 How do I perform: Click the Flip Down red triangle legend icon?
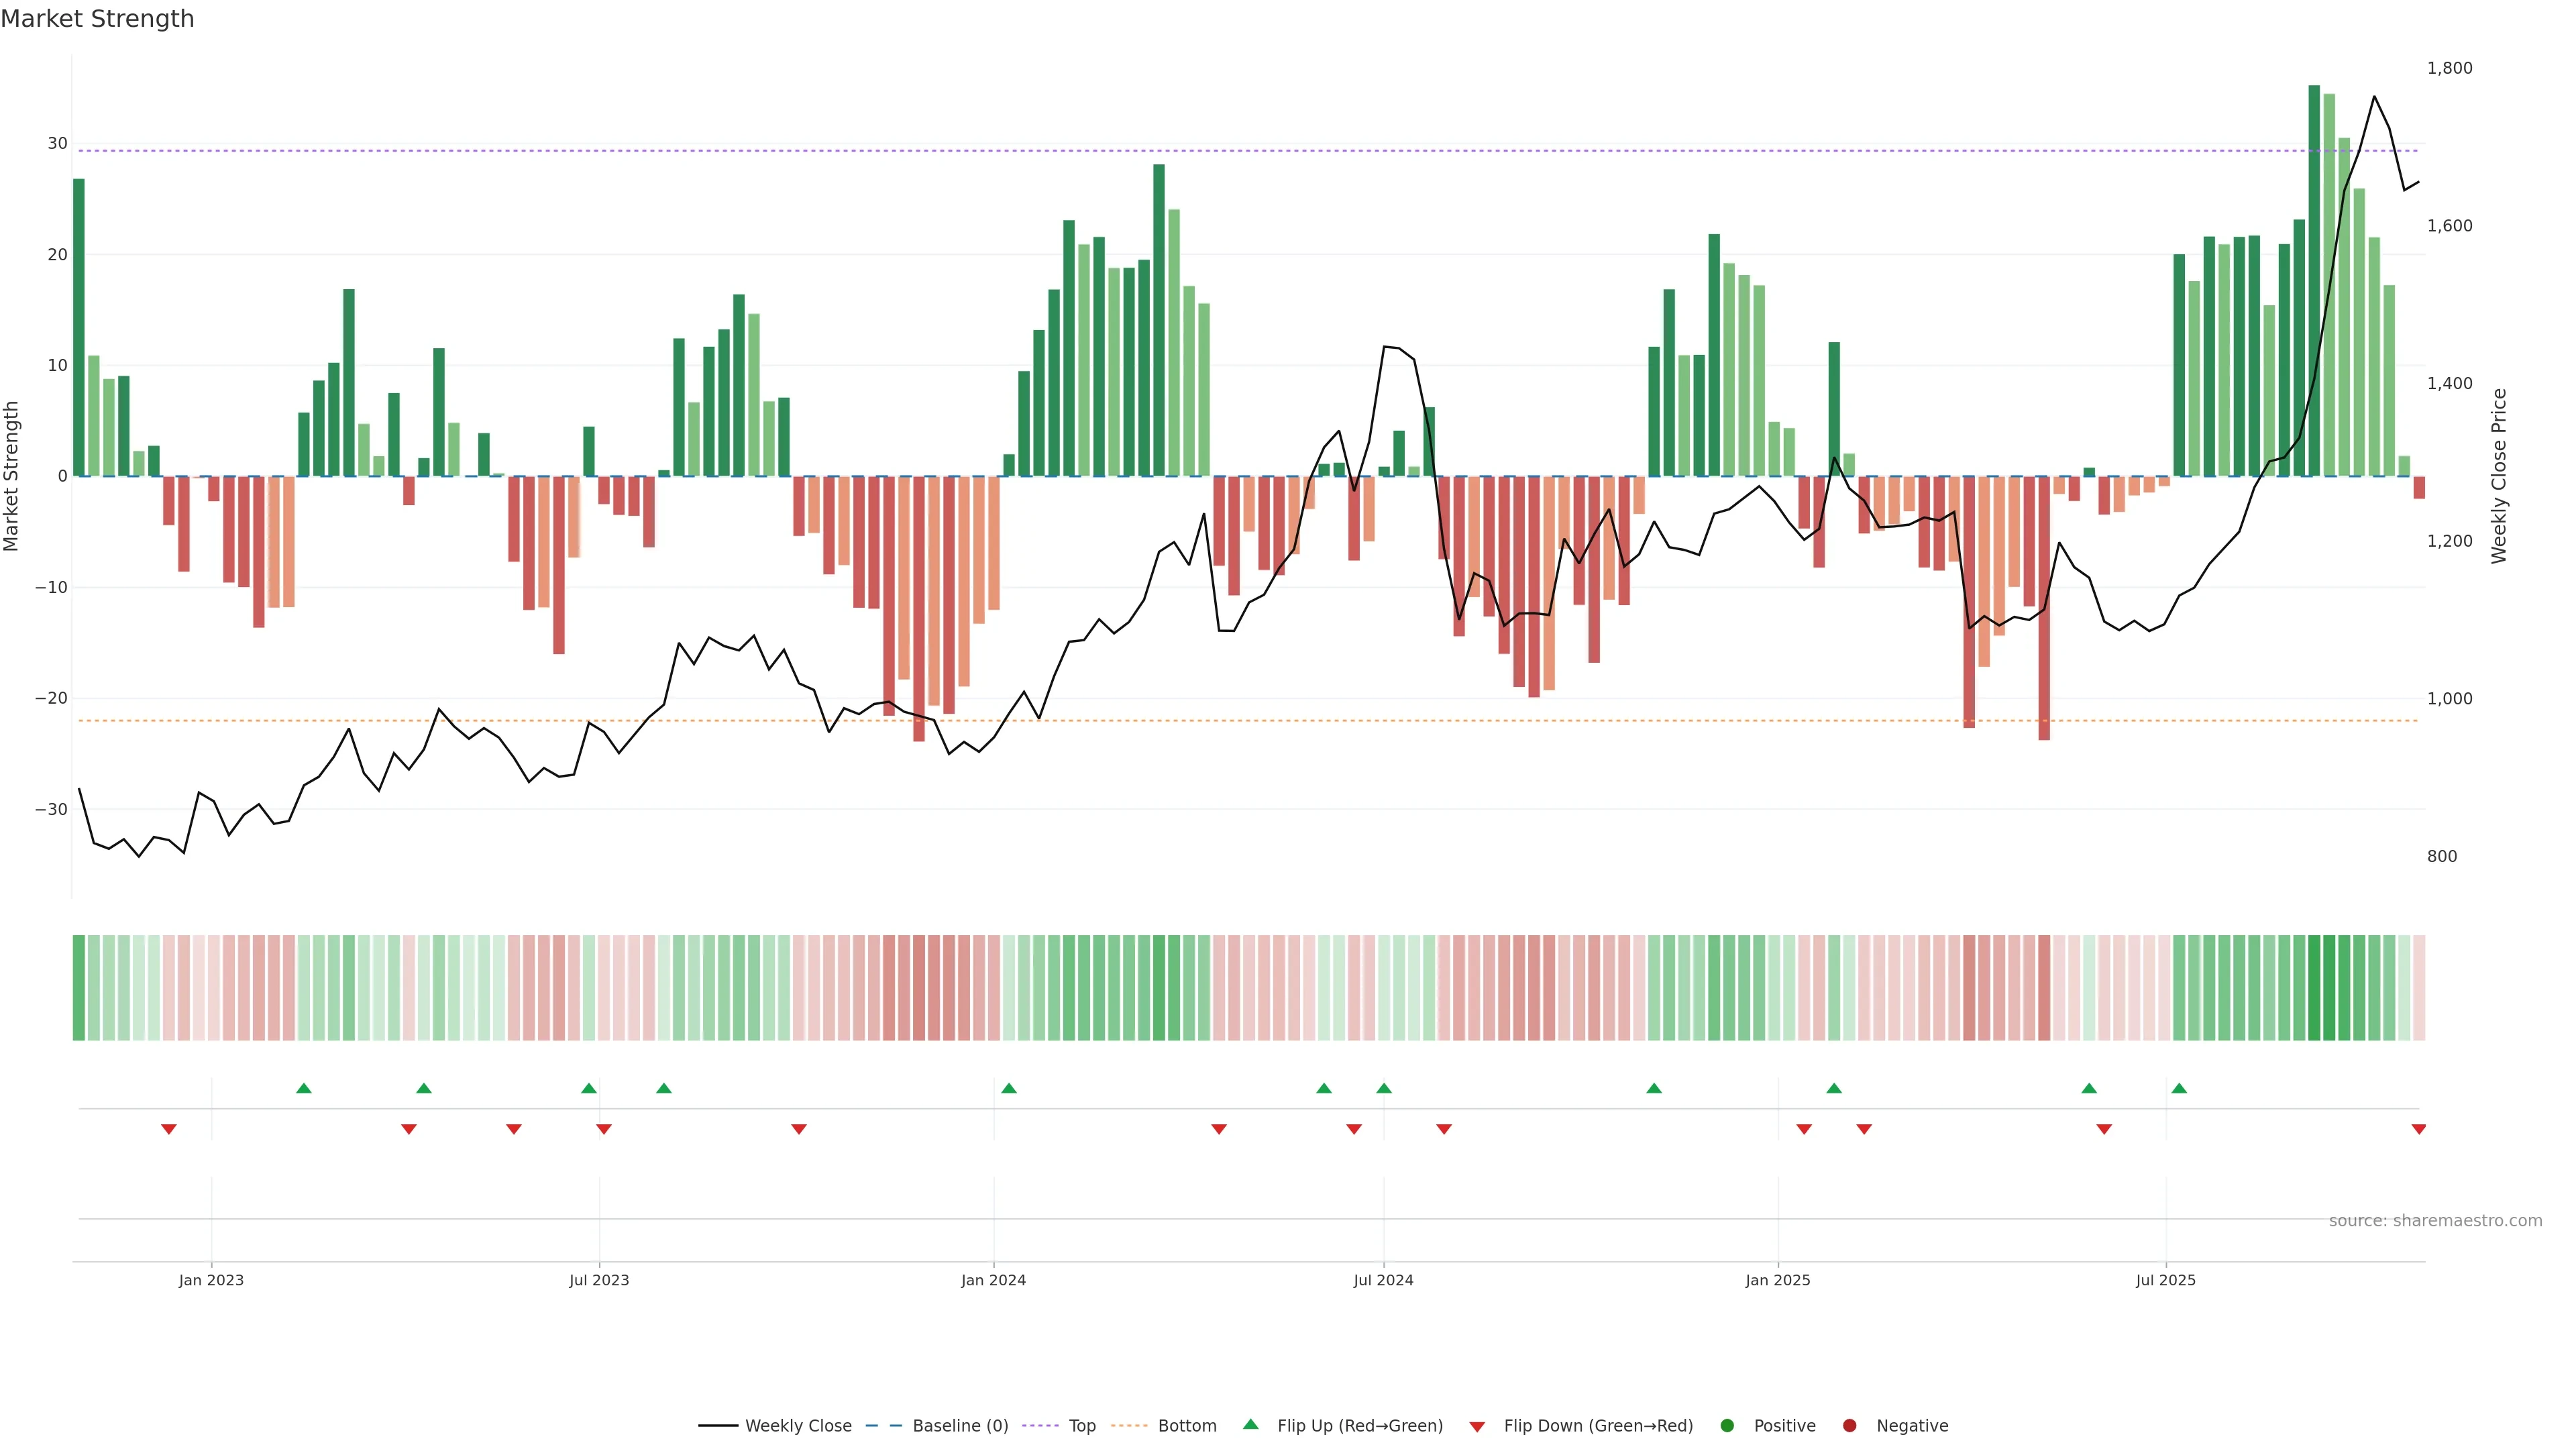pyautogui.click(x=1477, y=1427)
